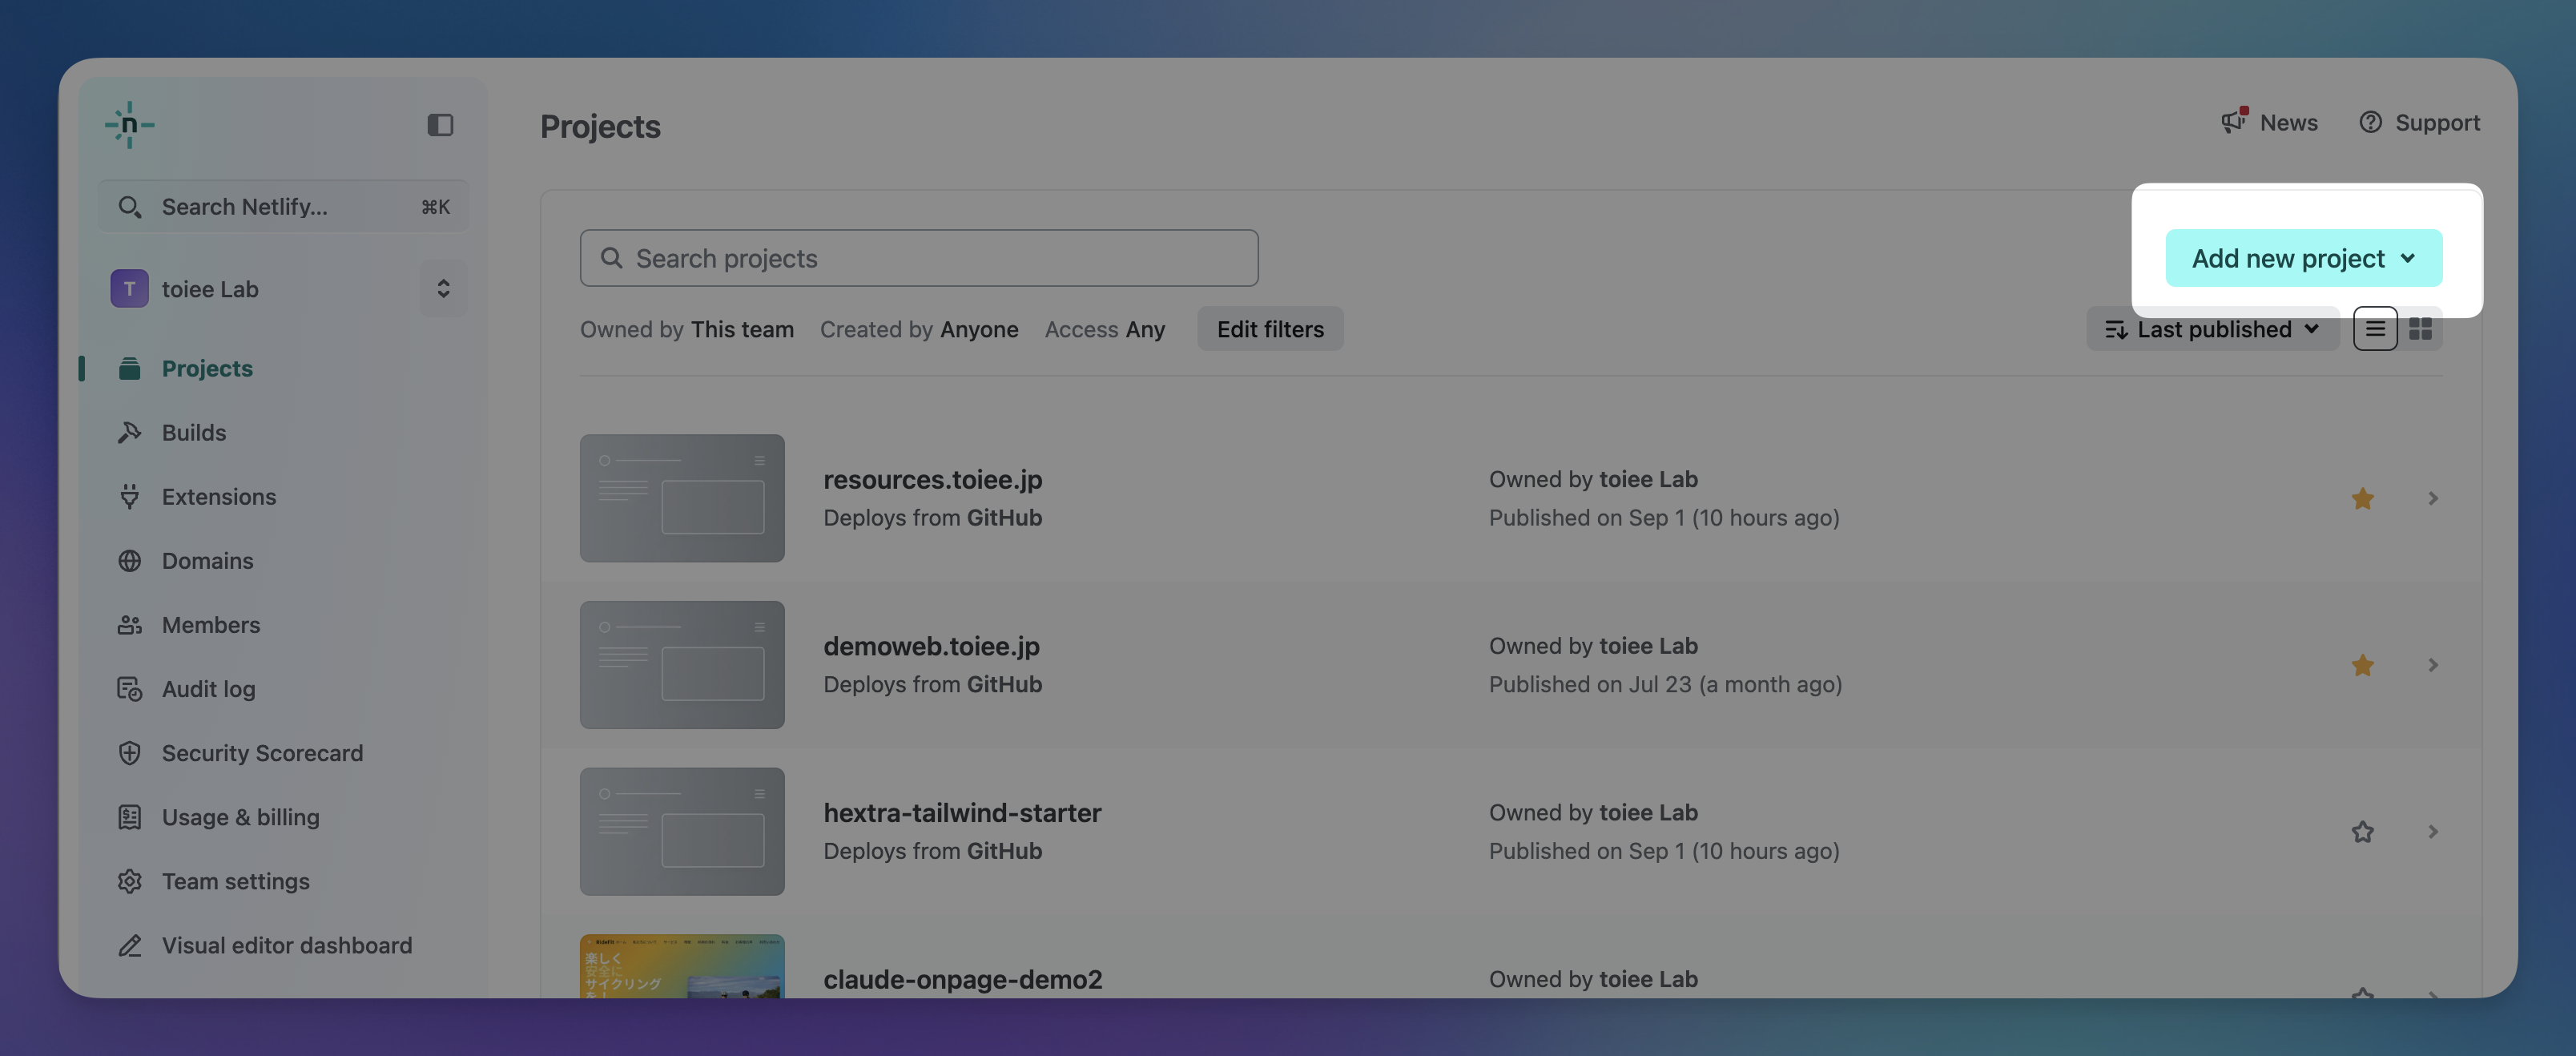
Task: Open the Last published sort dropdown
Action: 2212,329
